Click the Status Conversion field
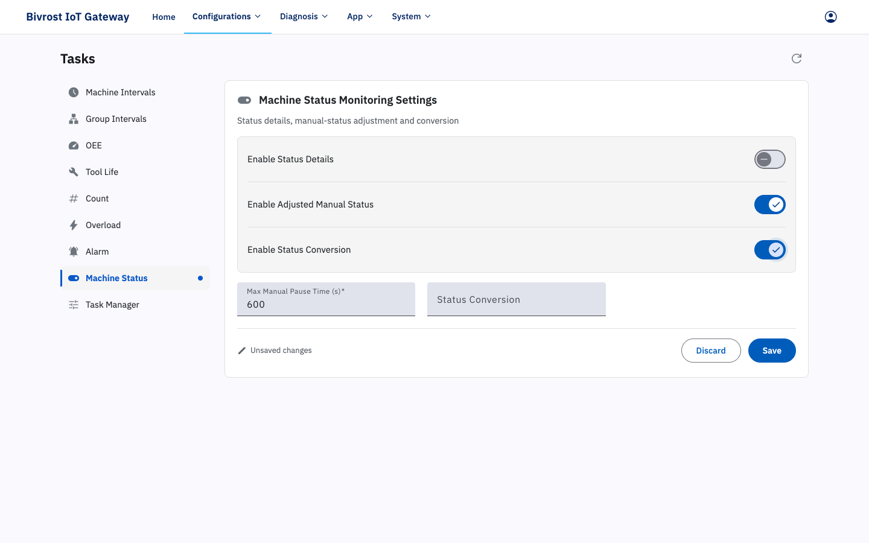Viewport: 869px width, 543px height. 517,299
